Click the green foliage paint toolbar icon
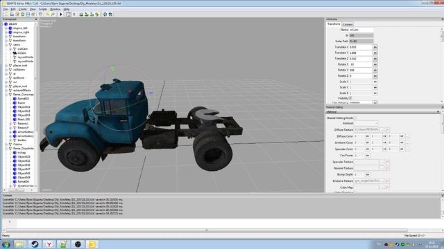This screenshot has height=249, width=444. click(97, 14)
